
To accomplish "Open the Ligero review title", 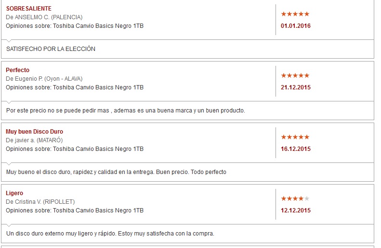I will pyautogui.click(x=14, y=193).
